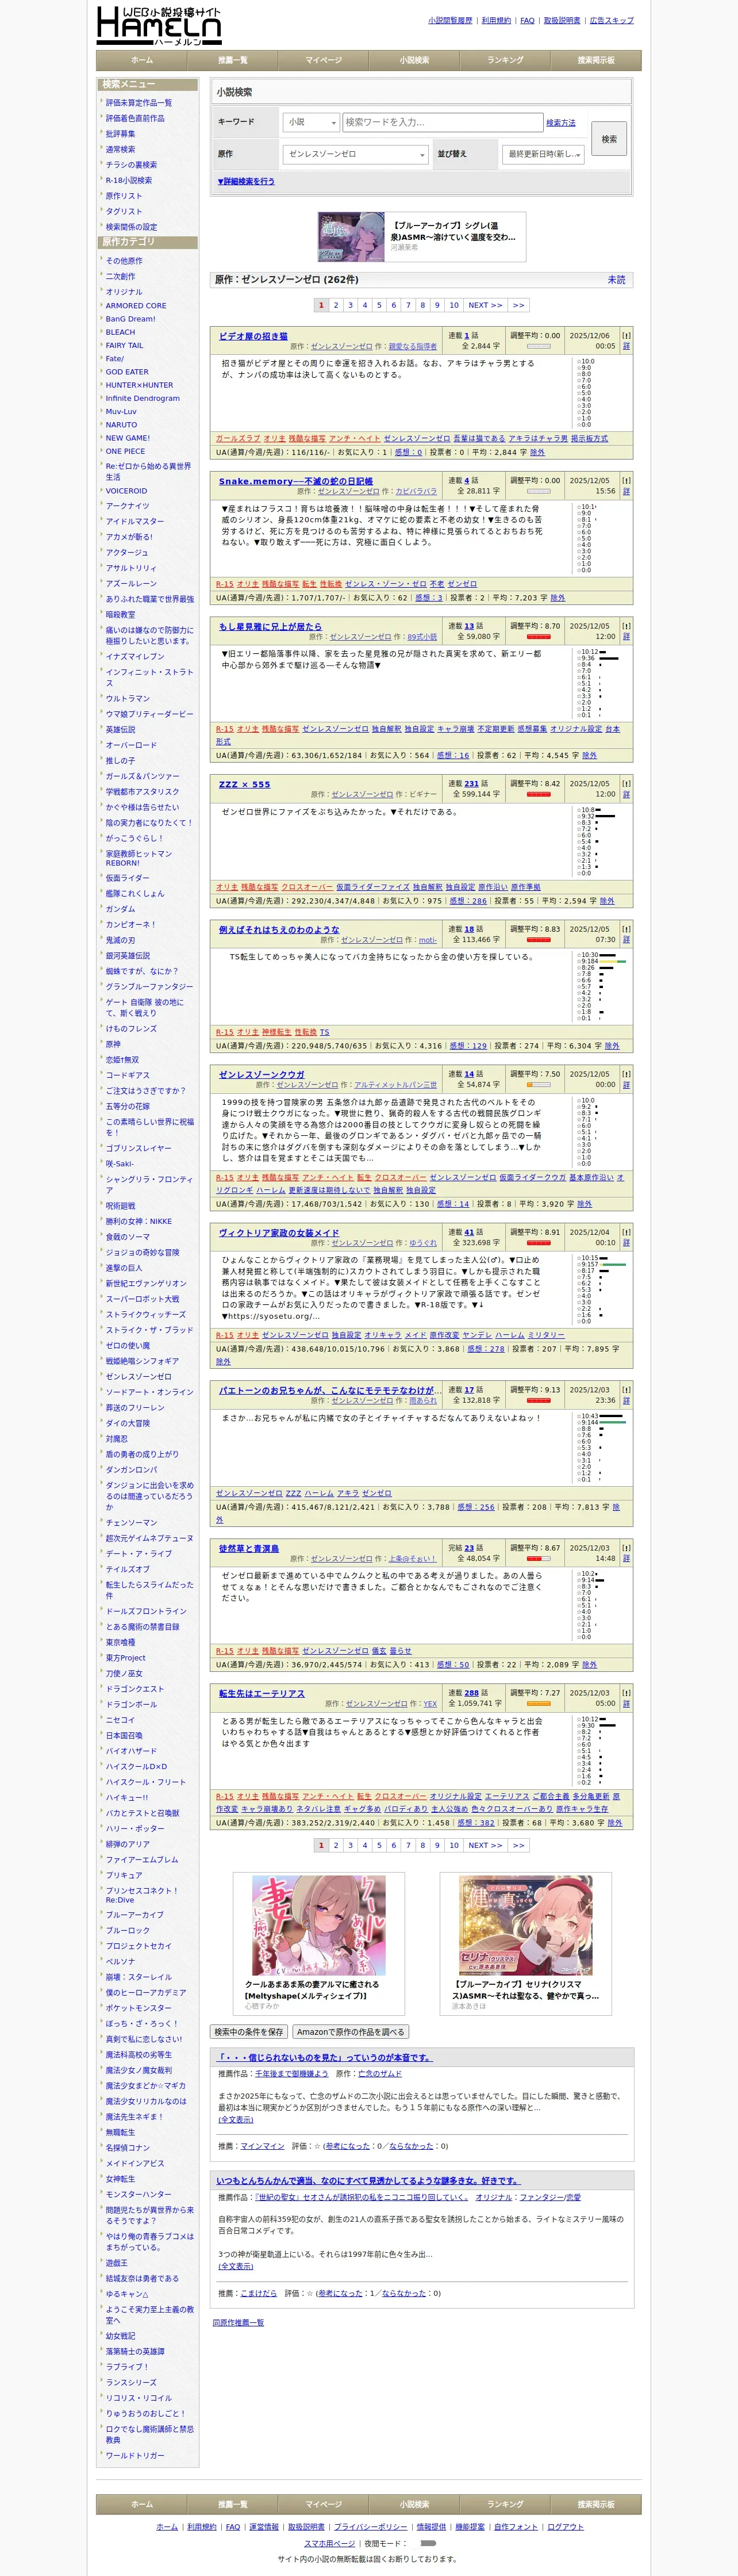Image resolution: width=738 pixels, height=2576 pixels.
Task: Expand the 詳細検索を行う advanced search section
Action: pos(246,182)
